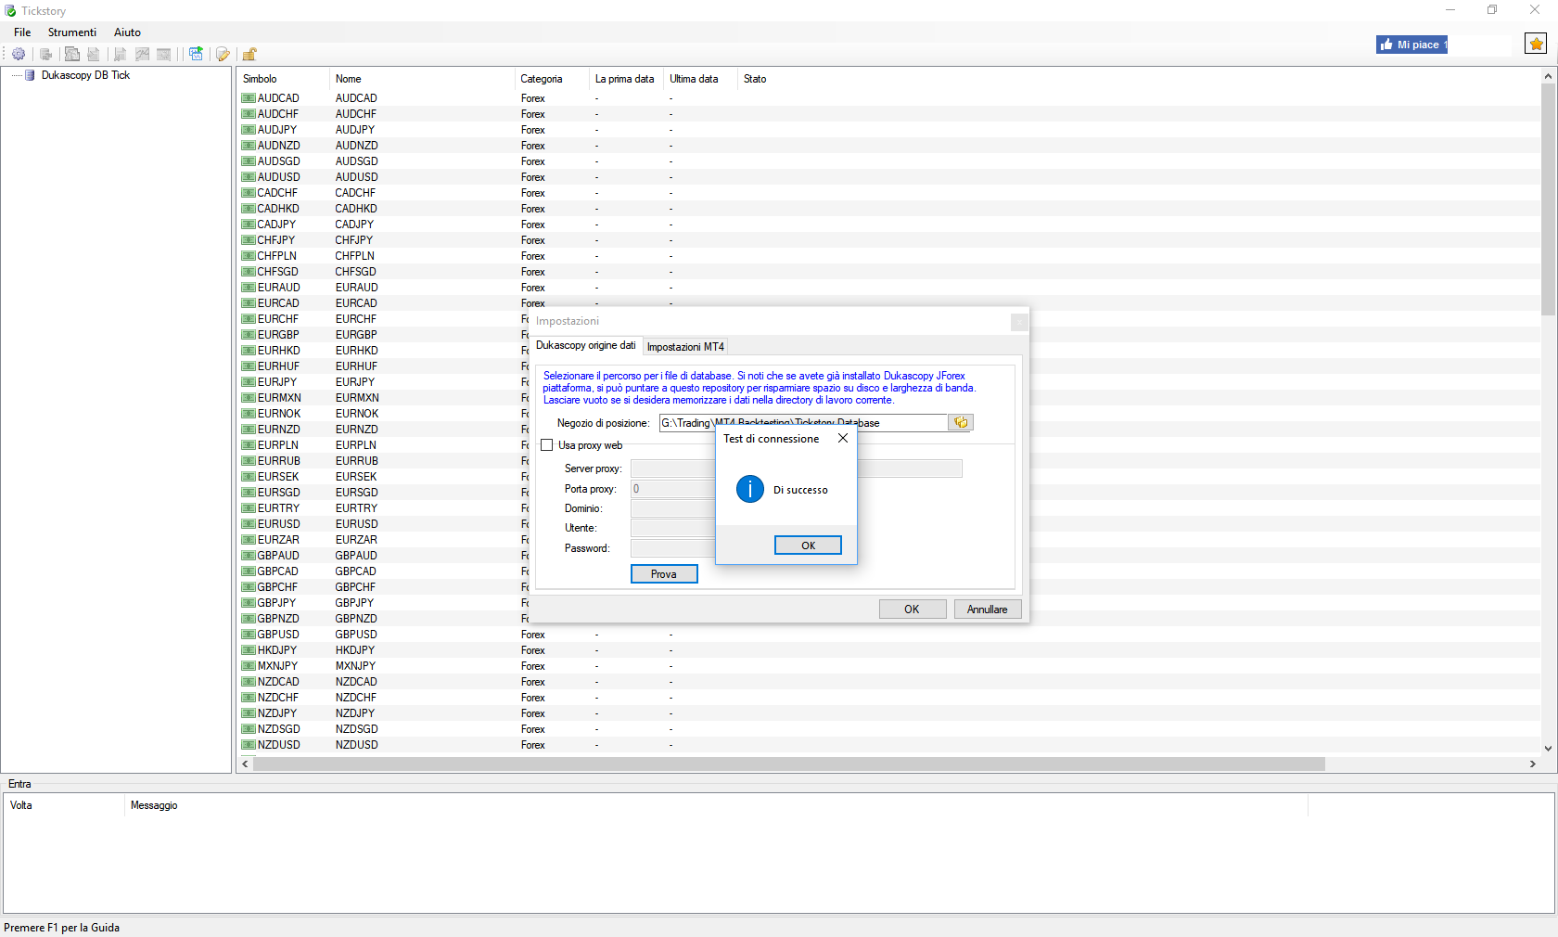Open settings via the gear toolbar icon
This screenshot has width=1558, height=937.
tap(19, 54)
